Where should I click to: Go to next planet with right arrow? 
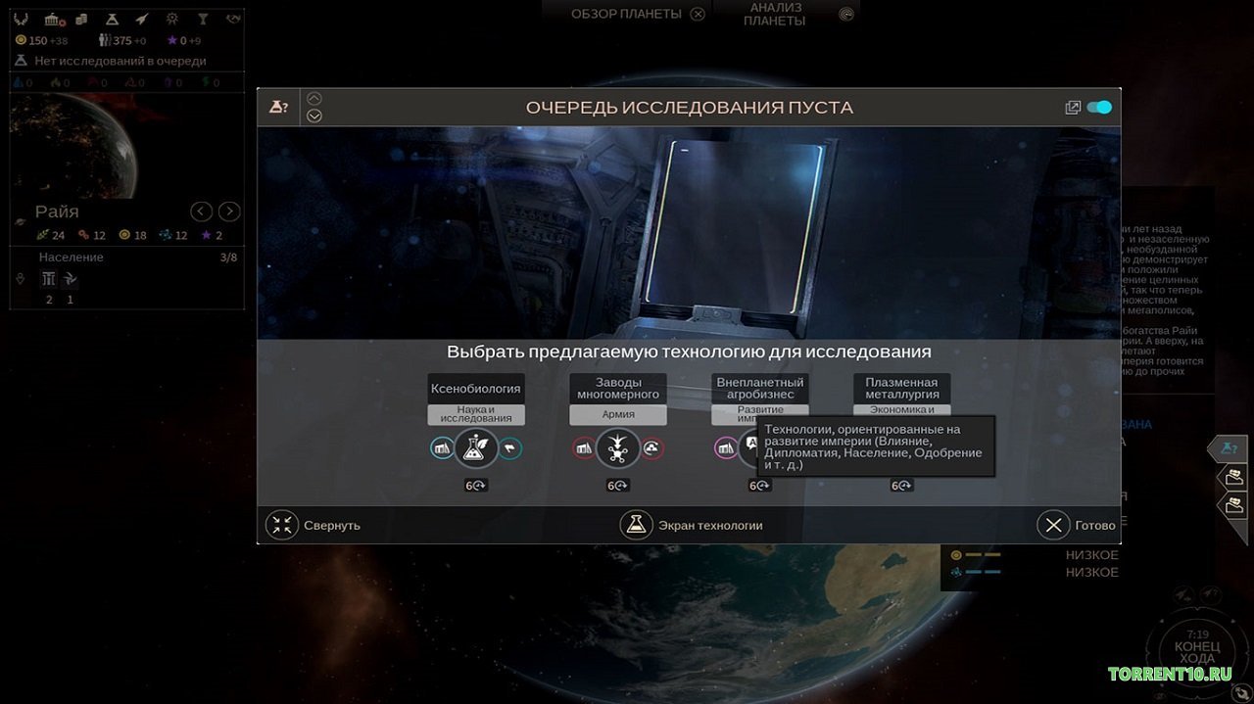tap(229, 211)
